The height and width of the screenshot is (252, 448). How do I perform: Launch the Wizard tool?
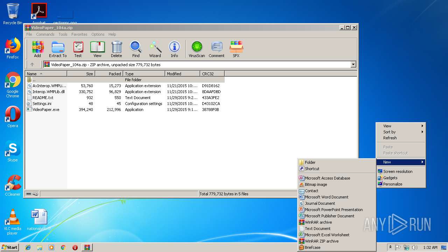[x=155, y=49]
